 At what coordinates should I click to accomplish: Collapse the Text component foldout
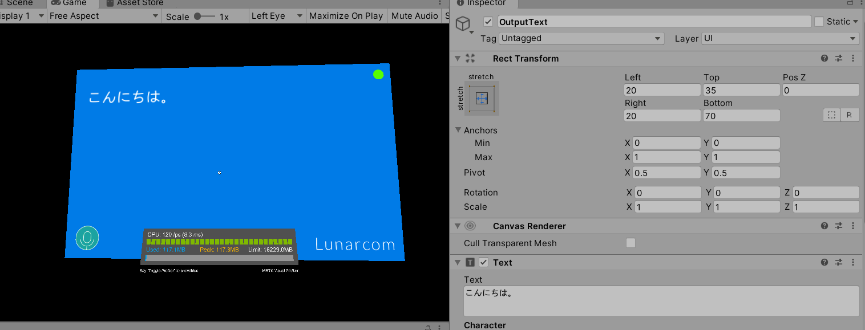pyautogui.click(x=458, y=262)
